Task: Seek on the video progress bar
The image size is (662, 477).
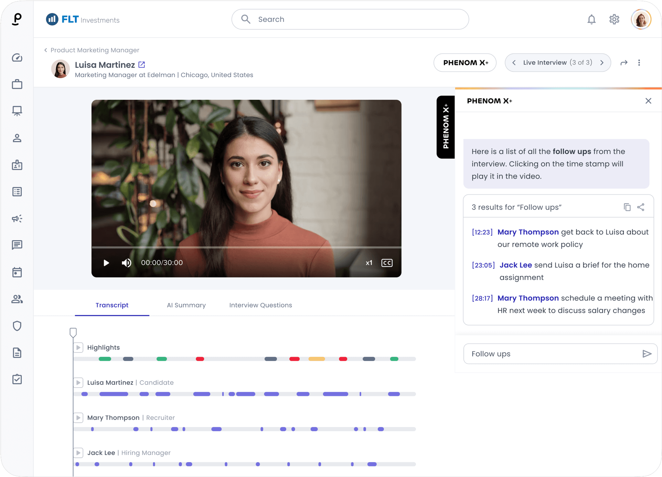Action: coord(246,247)
